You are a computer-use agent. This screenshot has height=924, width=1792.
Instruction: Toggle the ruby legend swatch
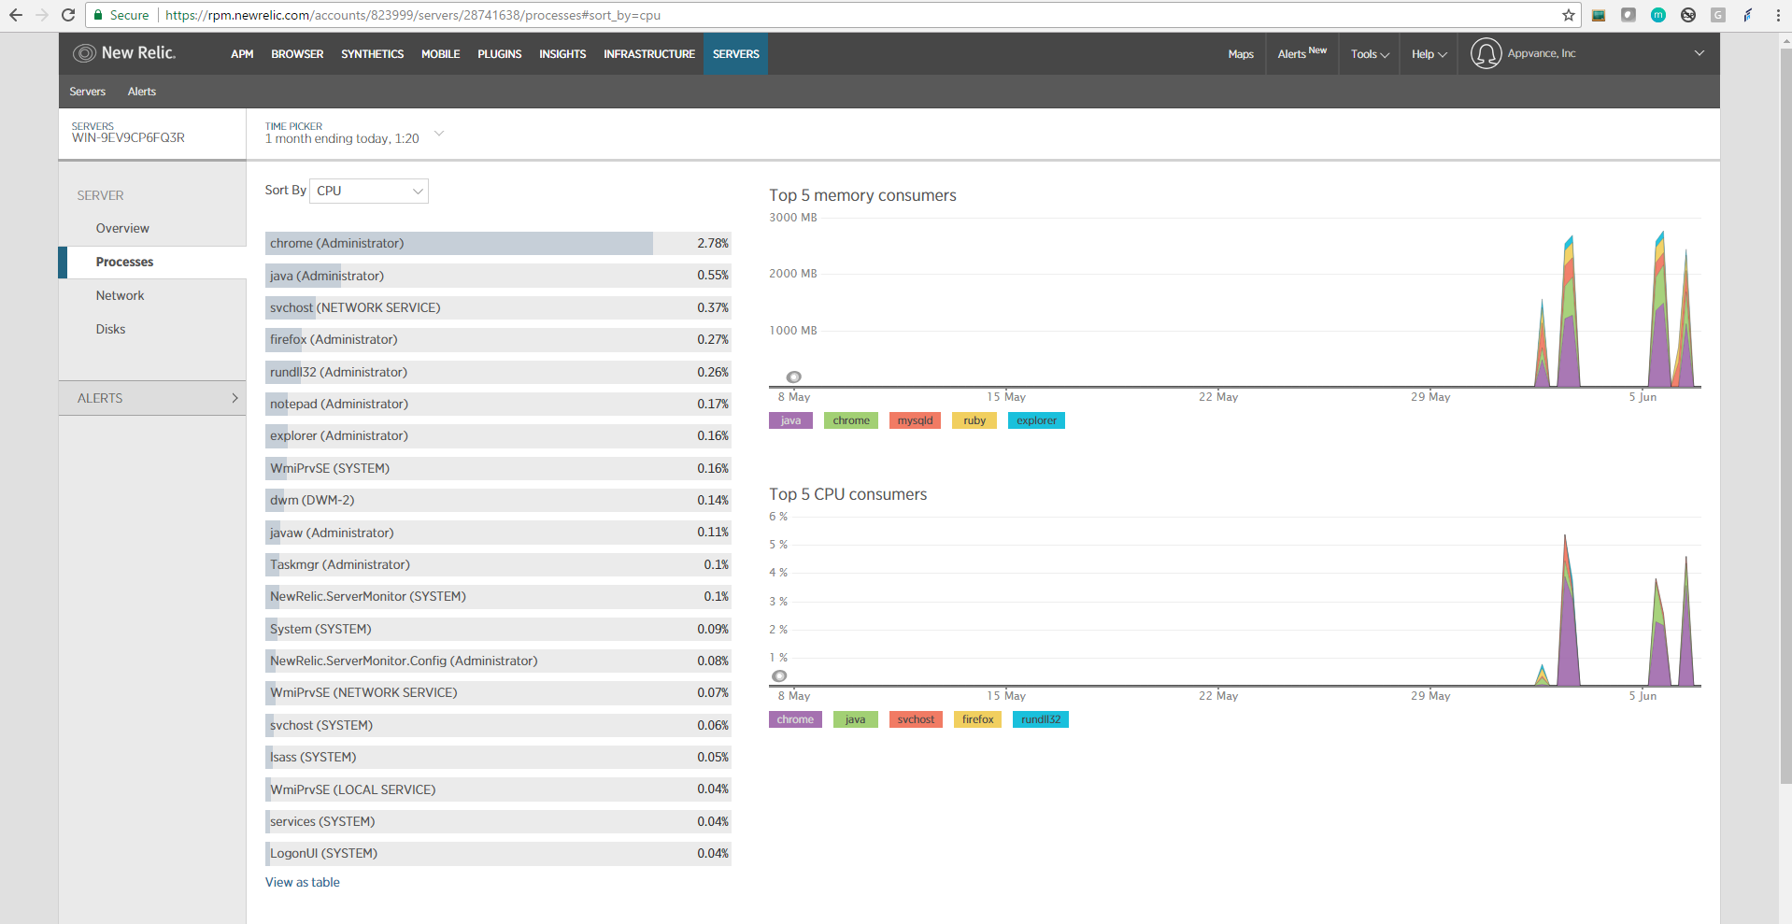click(x=974, y=420)
